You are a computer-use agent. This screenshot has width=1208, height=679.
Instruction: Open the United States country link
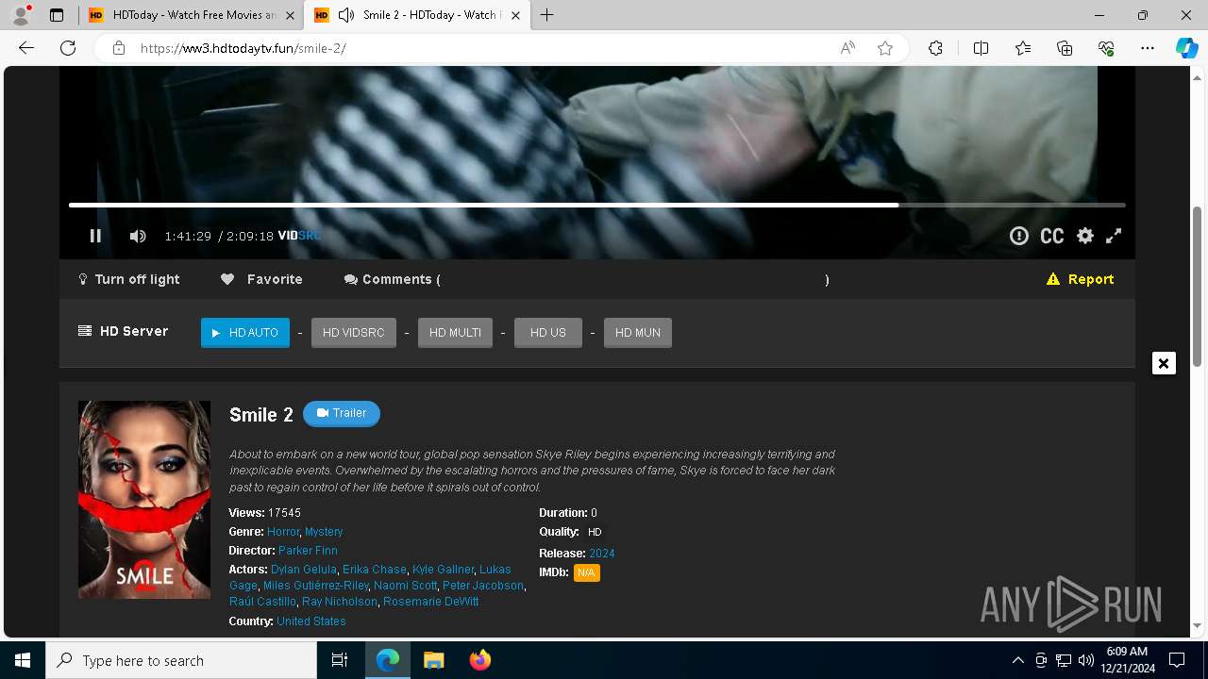[x=311, y=621]
